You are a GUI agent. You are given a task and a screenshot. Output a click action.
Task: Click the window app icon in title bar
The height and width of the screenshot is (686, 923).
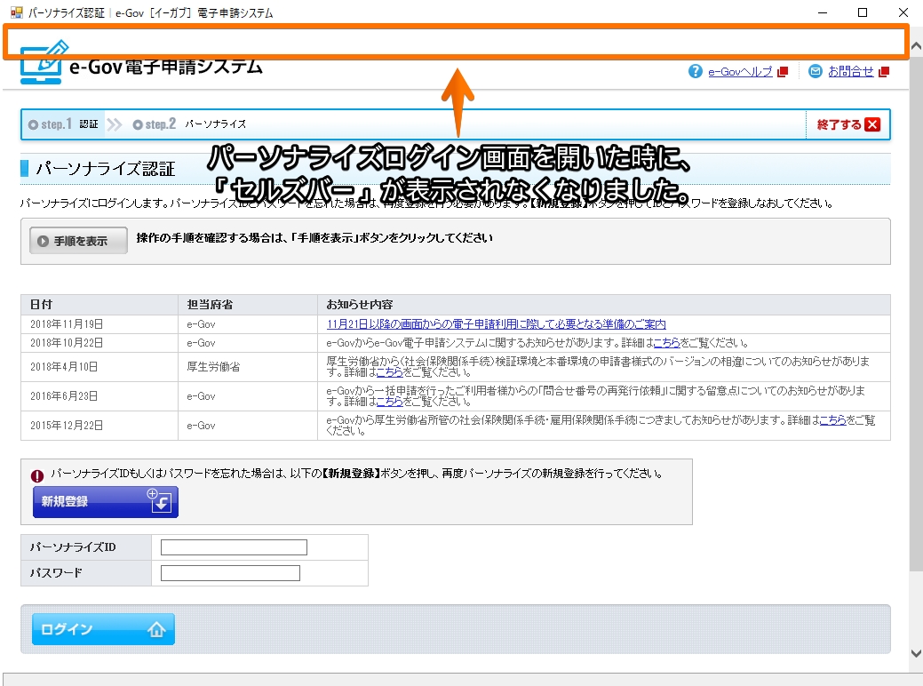pyautogui.click(x=17, y=12)
